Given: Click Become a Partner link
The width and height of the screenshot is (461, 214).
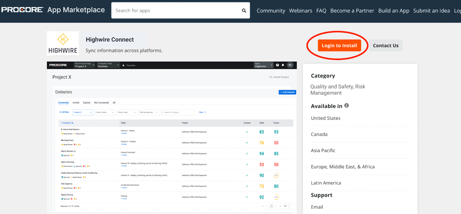Looking at the screenshot, I should coord(352,11).
